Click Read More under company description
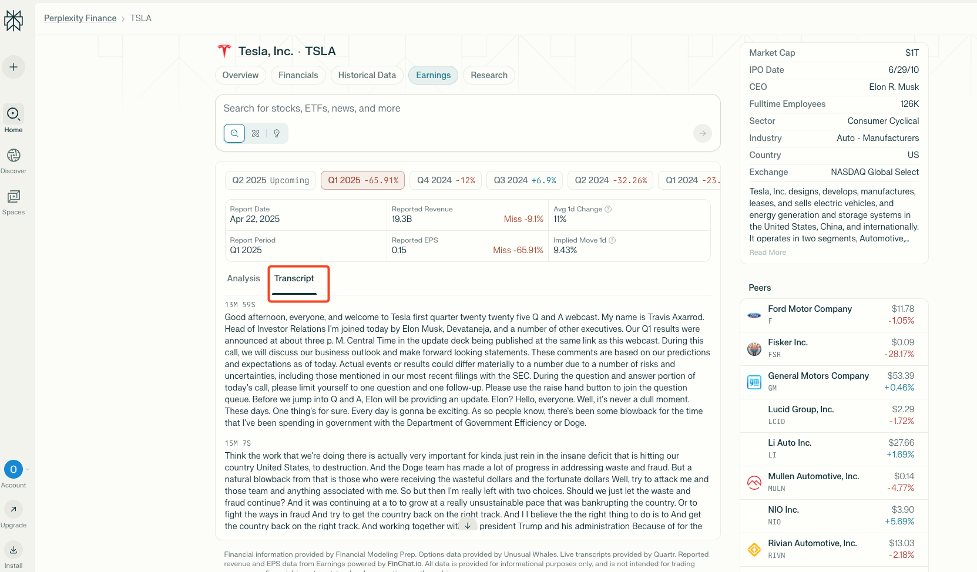Screen dimensions: 977x572 (767, 253)
